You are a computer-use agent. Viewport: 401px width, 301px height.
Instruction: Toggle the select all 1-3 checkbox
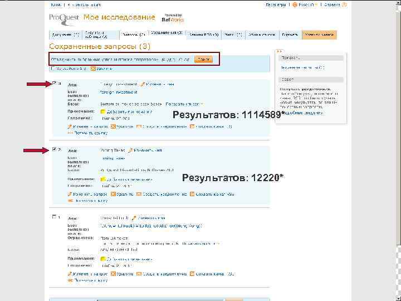53,69
